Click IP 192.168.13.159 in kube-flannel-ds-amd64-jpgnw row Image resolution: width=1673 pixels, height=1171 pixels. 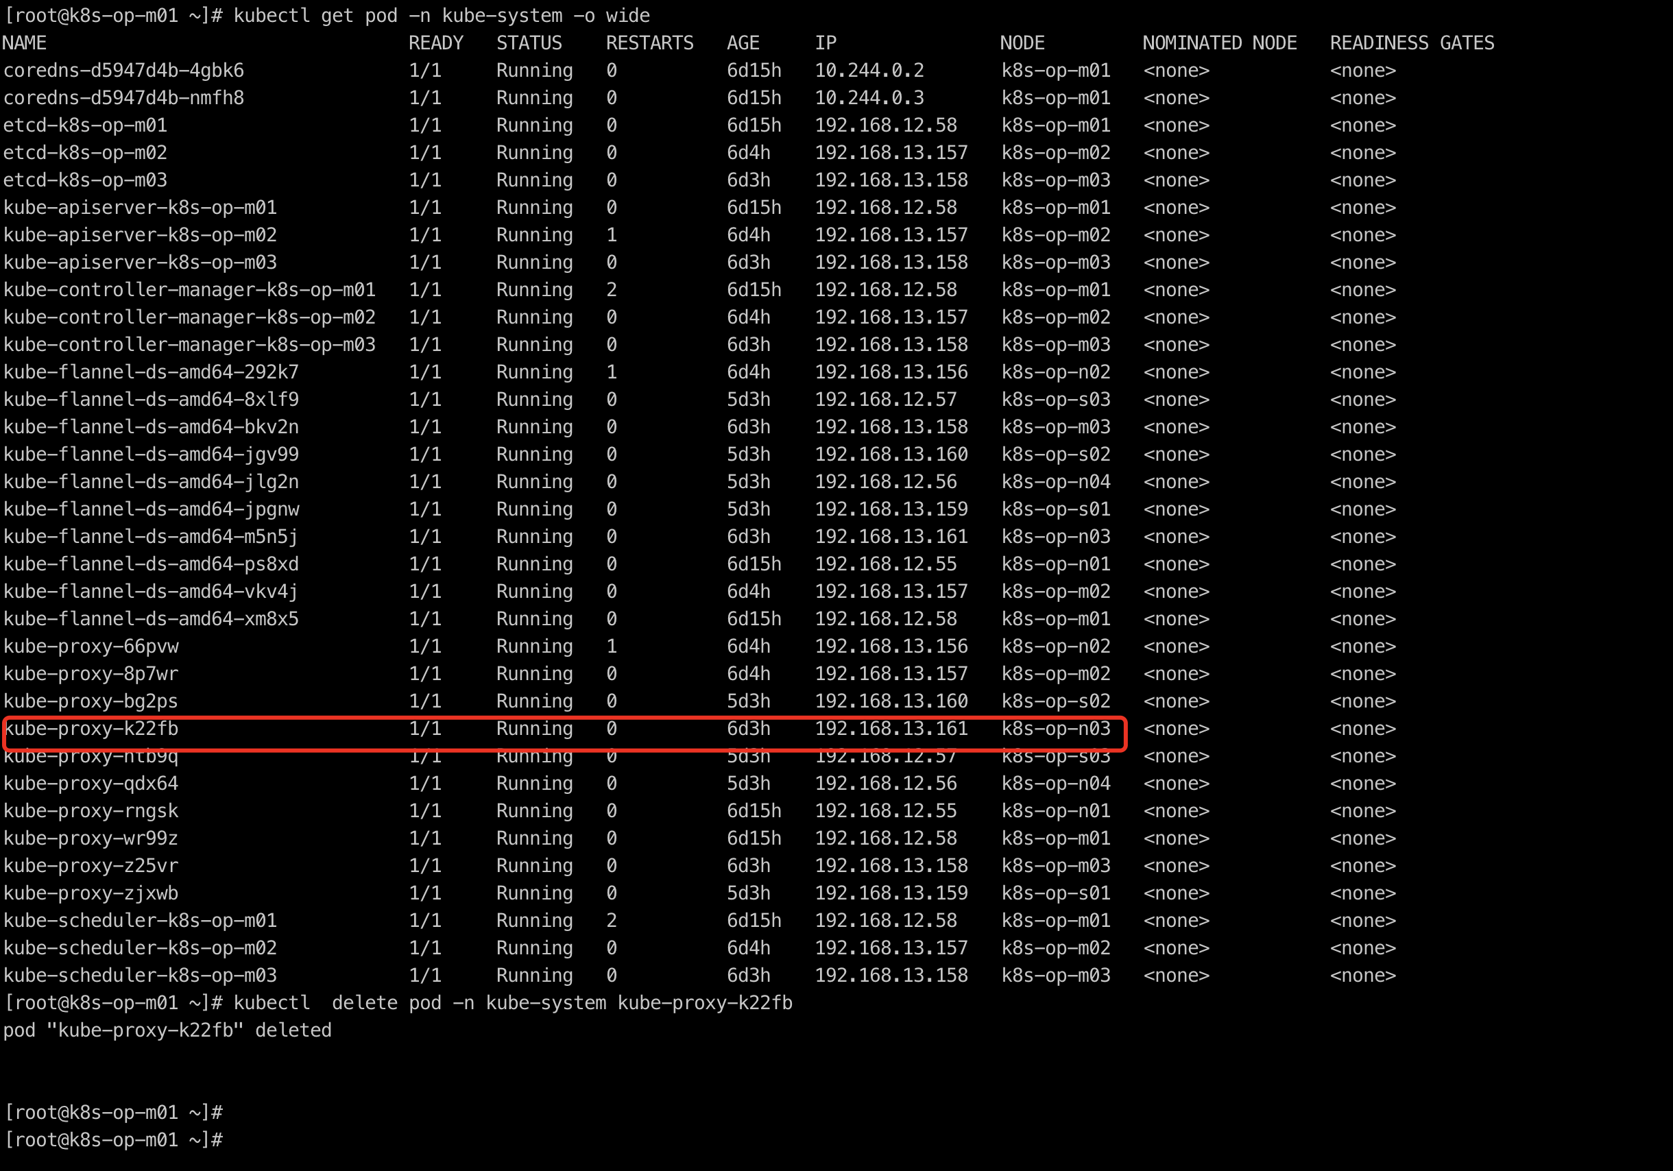(x=891, y=509)
